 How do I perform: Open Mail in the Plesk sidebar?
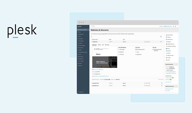click(x=80, y=32)
